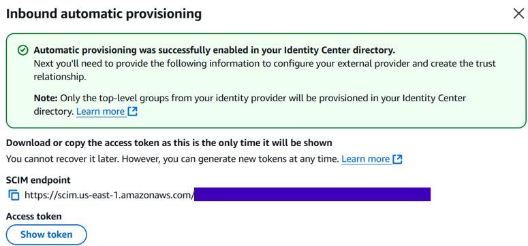This screenshot has height=246, width=528.
Task: Click the bold Note: text in banner
Action: click(46, 99)
